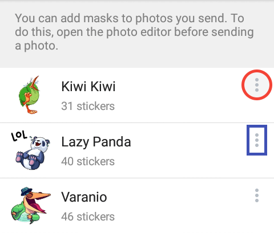Viewport: 274px width, 233px height.
Task: Tap the 46 stickers count label
Action: click(x=88, y=216)
